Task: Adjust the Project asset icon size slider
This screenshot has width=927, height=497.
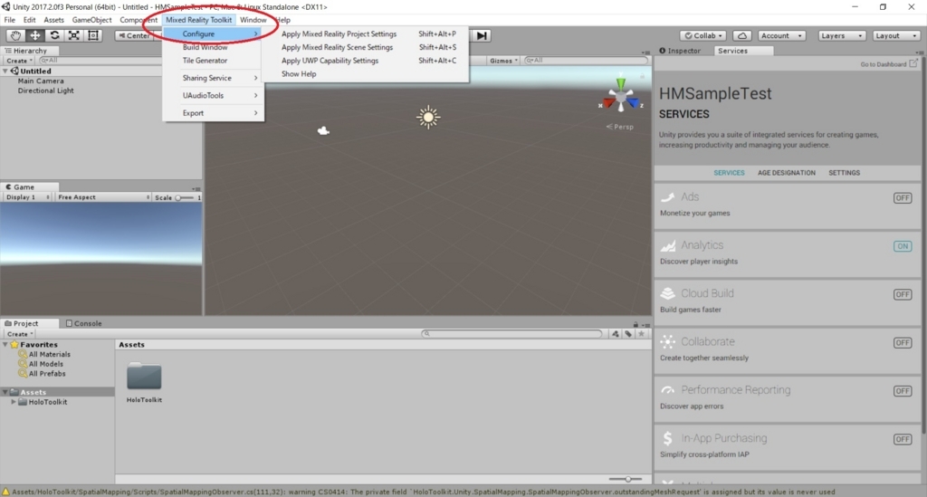Action: tap(626, 479)
